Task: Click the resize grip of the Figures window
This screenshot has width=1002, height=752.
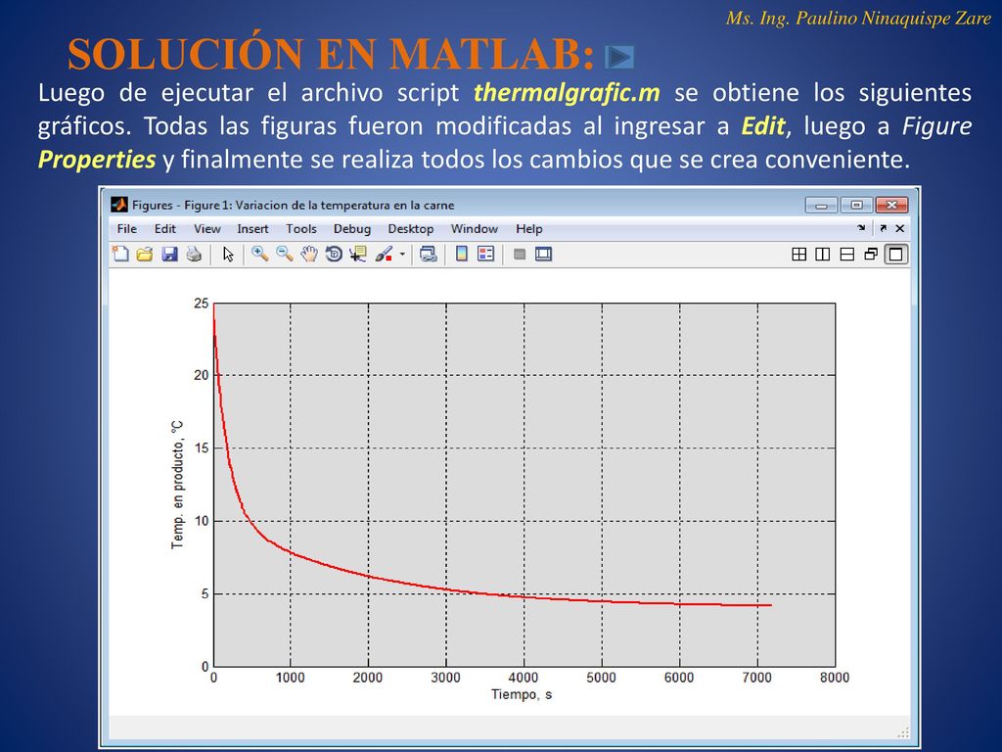Action: pyautogui.click(x=903, y=732)
